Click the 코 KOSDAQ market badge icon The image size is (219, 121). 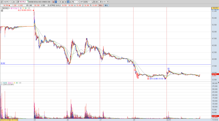click(x=18, y=2)
